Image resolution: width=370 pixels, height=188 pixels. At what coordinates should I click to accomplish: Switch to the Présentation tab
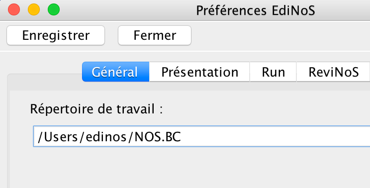199,72
